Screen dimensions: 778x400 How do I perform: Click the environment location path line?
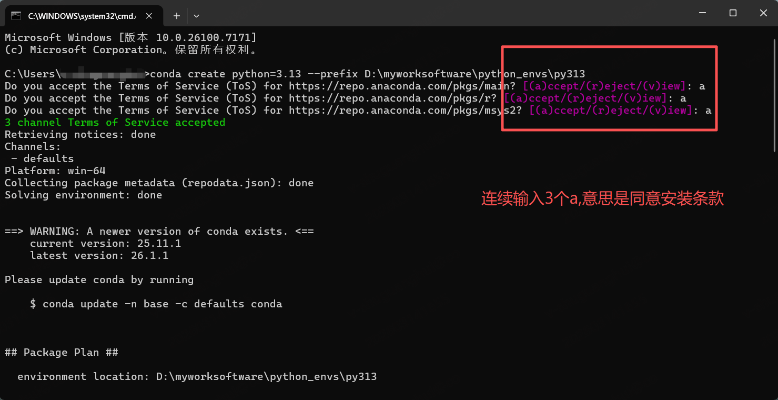click(x=197, y=376)
